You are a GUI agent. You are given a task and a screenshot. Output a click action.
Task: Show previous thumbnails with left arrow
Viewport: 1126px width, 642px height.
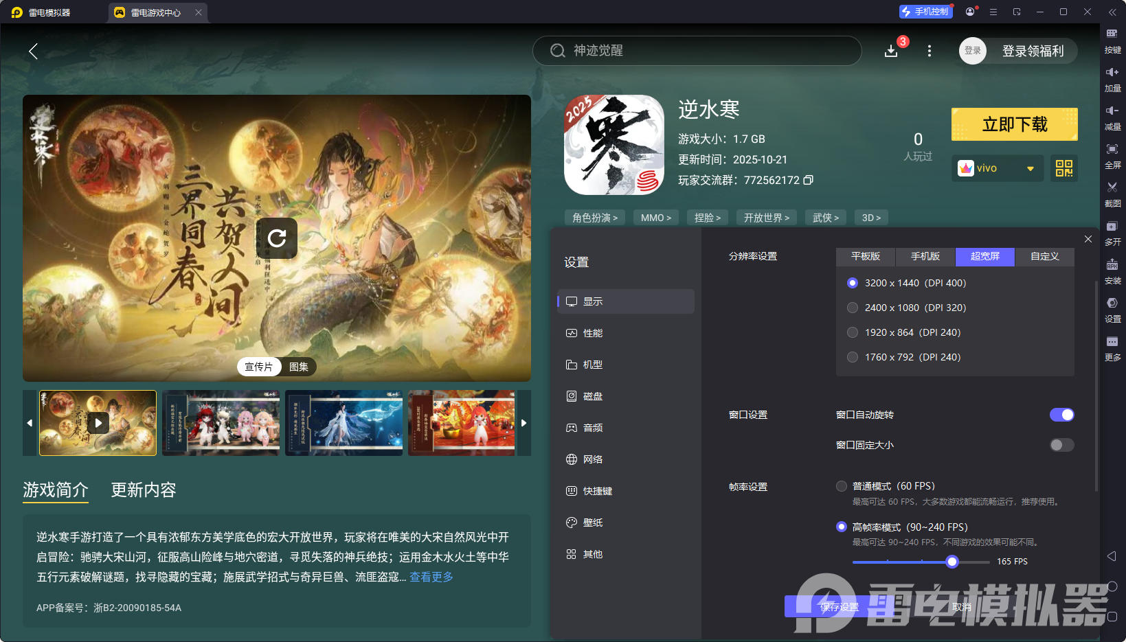30,423
